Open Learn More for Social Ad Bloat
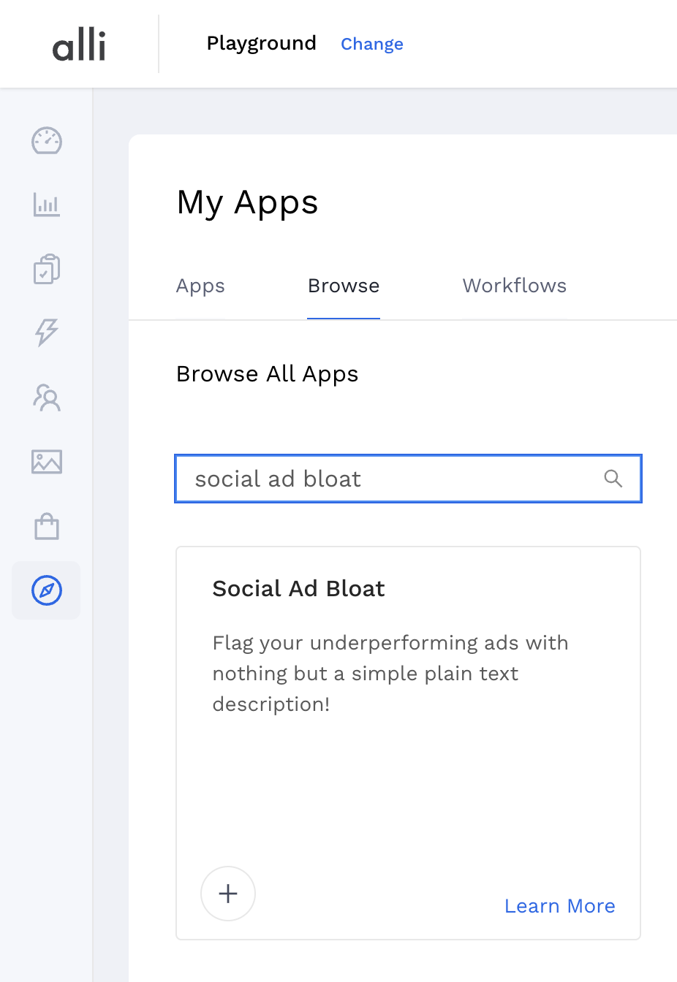This screenshot has height=982, width=677. [559, 906]
